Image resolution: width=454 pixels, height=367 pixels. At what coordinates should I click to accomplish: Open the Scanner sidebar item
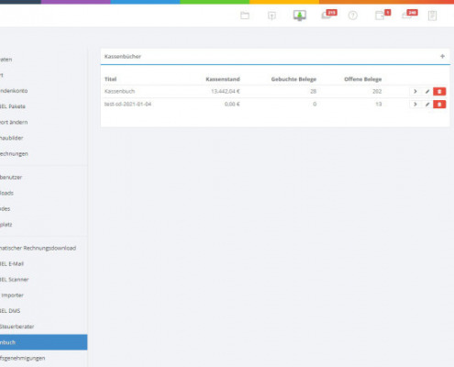pyautogui.click(x=14, y=280)
